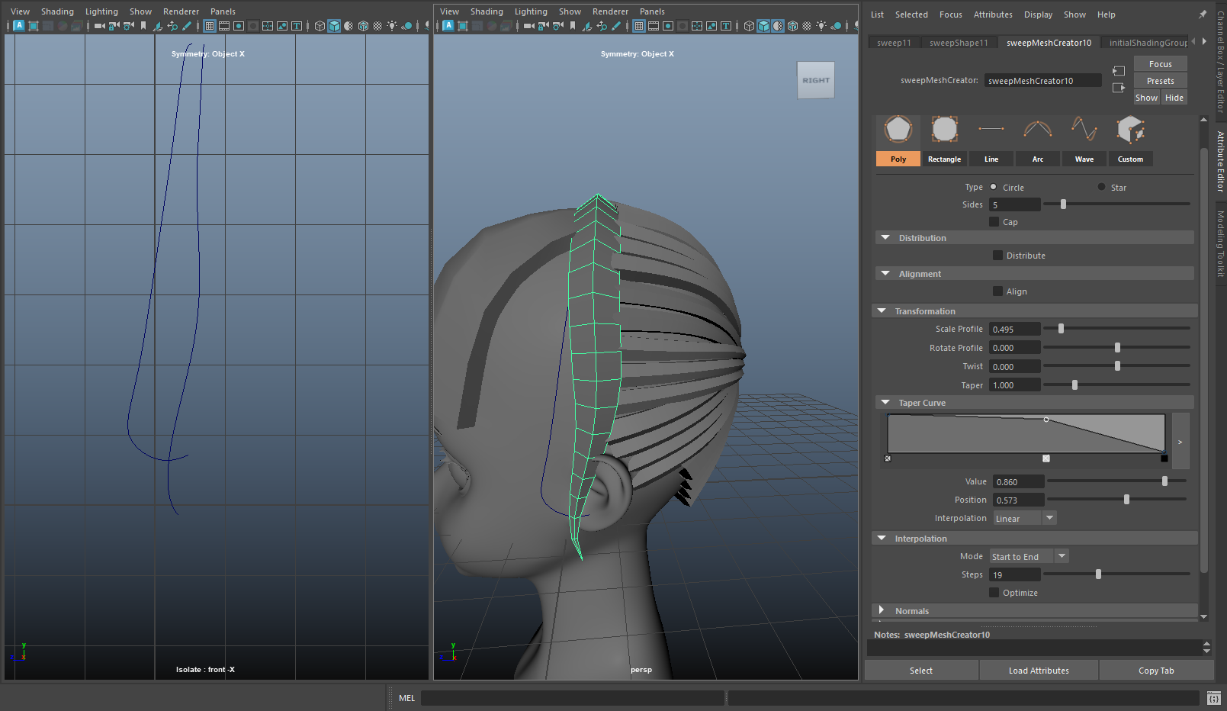
Task: Click the Copy Tab button
Action: [x=1156, y=671]
